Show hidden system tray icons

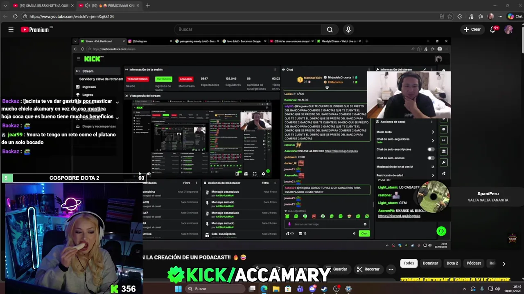pos(464,289)
